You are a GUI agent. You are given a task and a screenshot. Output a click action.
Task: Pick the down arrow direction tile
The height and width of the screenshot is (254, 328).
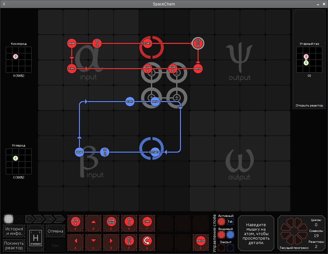(93, 242)
